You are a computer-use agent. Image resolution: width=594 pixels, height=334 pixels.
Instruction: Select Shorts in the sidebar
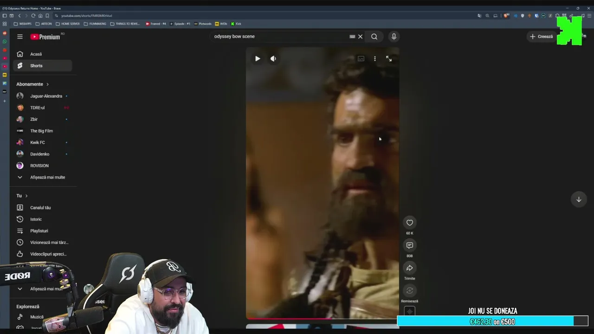[x=43, y=66]
